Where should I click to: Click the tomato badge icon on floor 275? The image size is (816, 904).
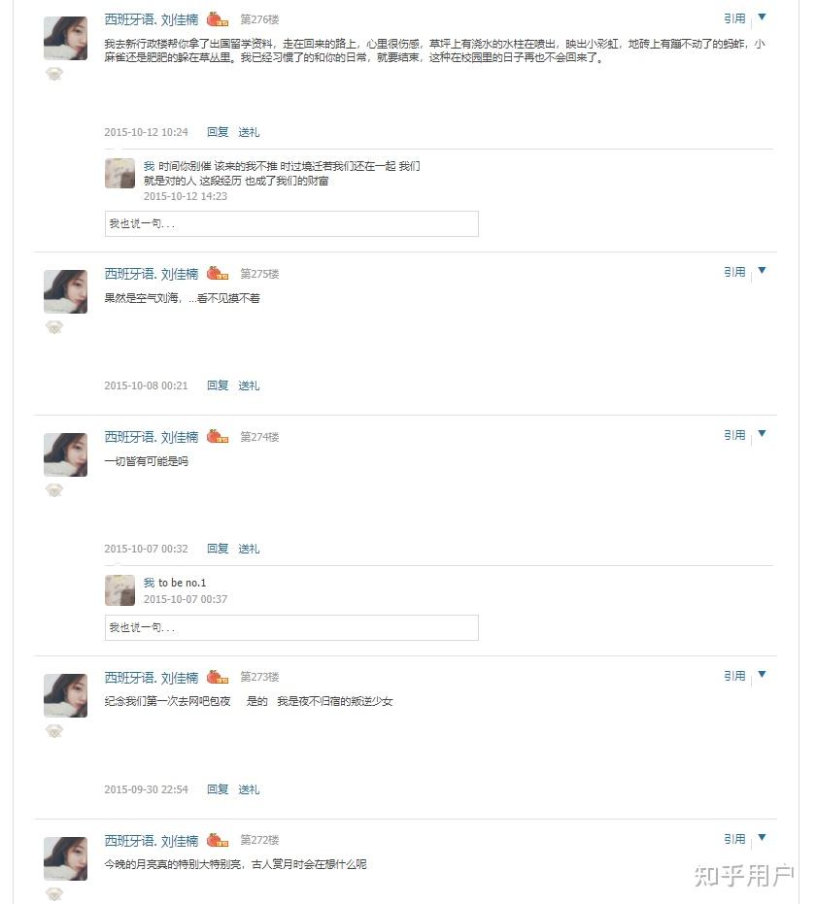[218, 273]
